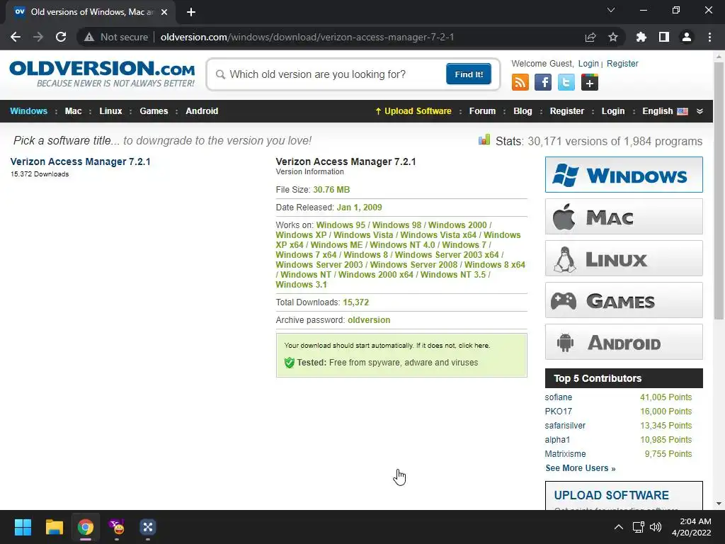This screenshot has height=544, width=725.
Task: Click the network tray icon
Action: tap(639, 527)
